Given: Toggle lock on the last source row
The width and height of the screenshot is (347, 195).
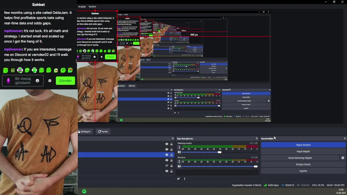Looking at the screenshot, I should point(171,171).
